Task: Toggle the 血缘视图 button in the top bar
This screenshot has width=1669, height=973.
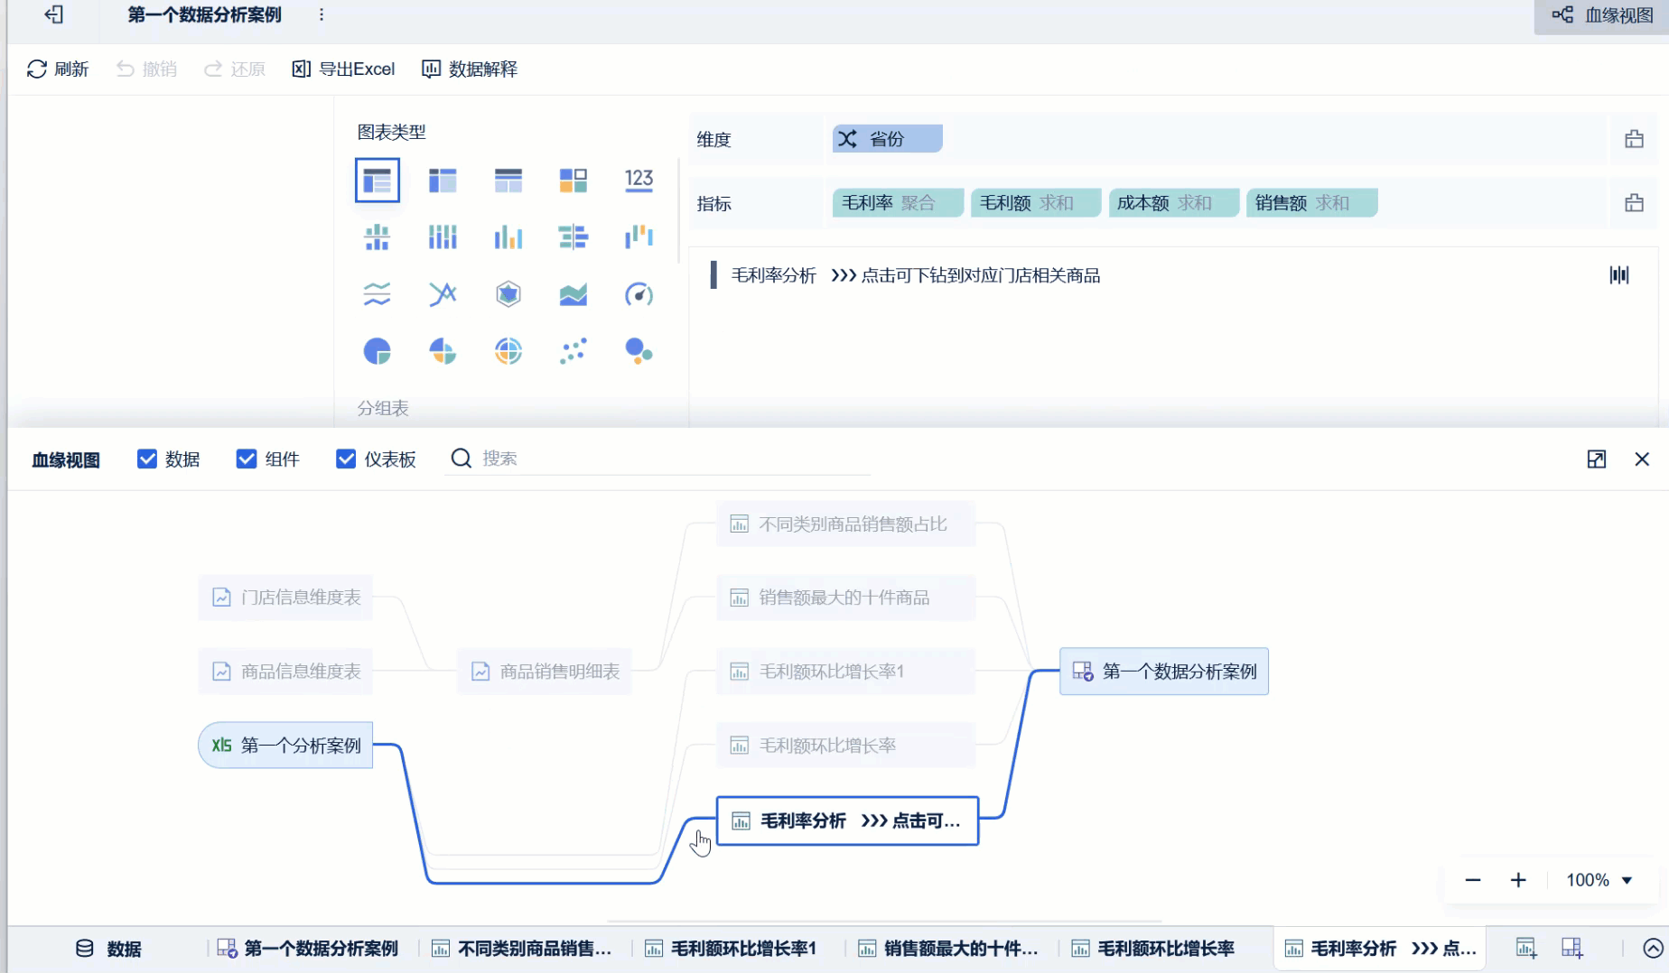Action: [1602, 15]
